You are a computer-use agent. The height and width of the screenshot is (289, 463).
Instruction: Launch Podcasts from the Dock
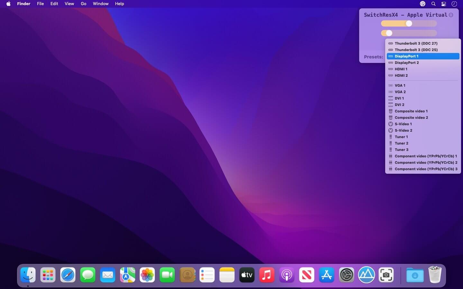tap(286, 275)
